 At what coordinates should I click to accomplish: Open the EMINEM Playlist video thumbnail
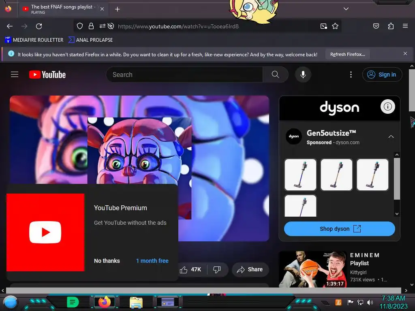click(313, 269)
